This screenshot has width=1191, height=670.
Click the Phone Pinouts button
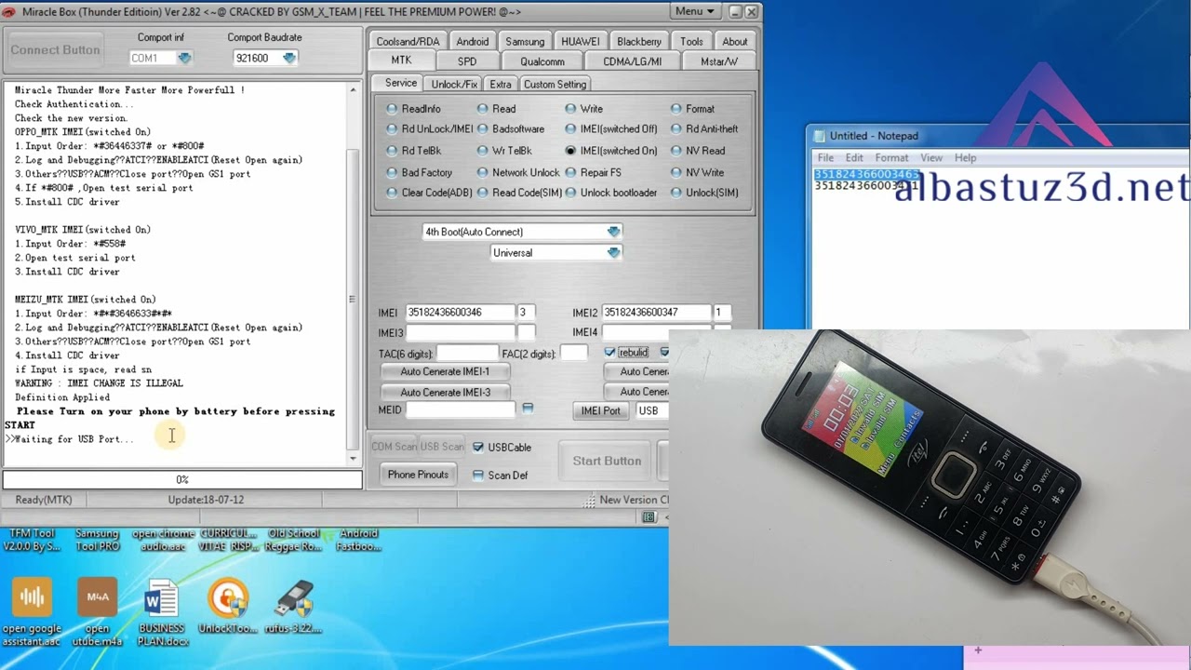418,475
